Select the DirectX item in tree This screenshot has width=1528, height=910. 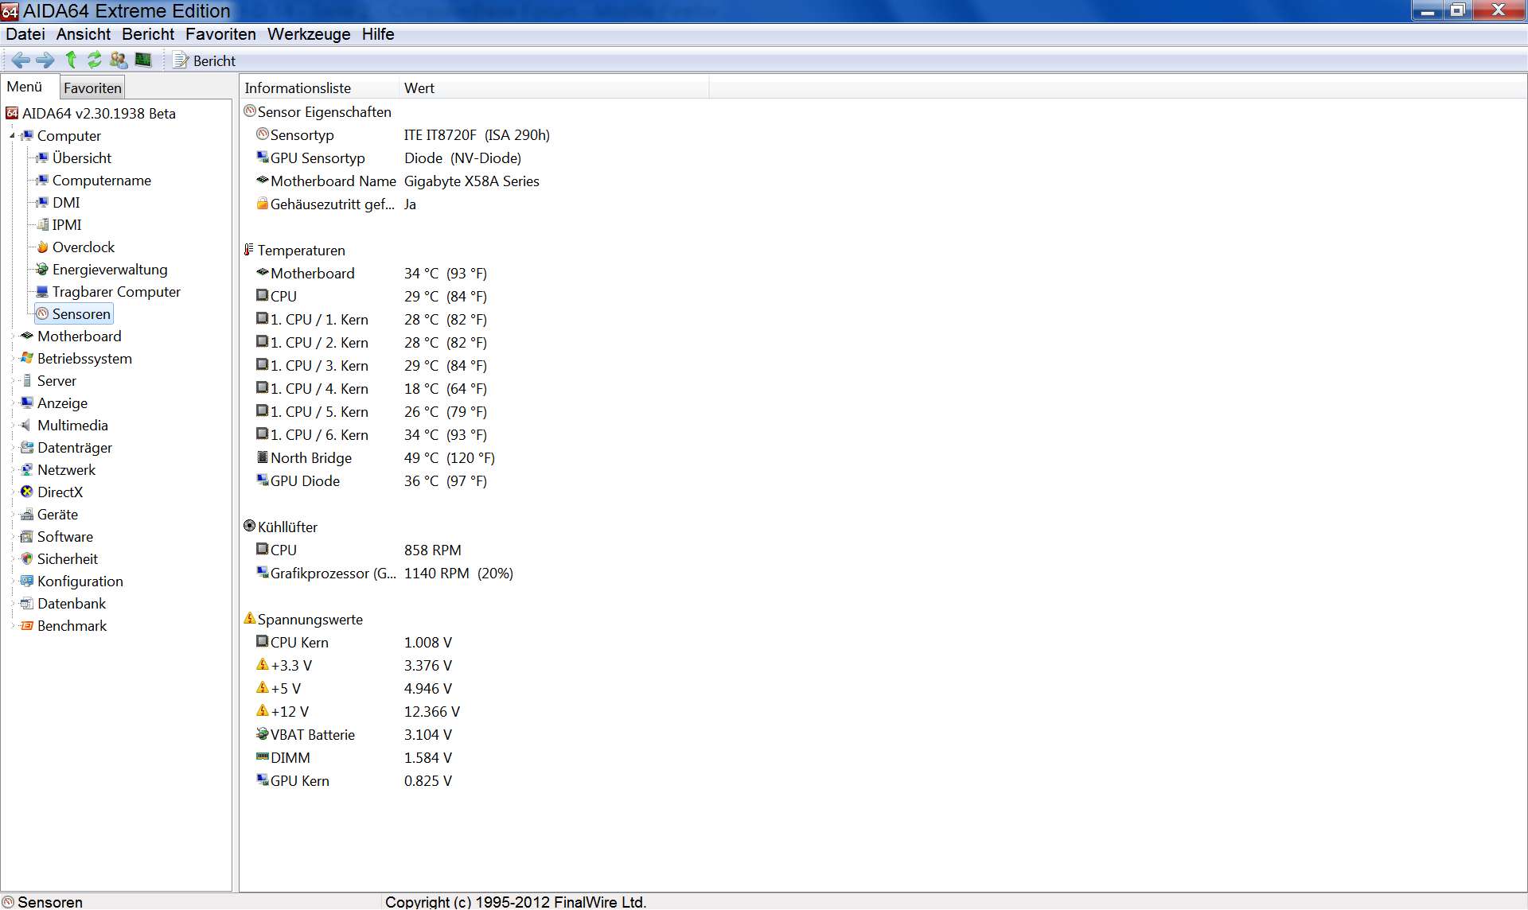60,492
